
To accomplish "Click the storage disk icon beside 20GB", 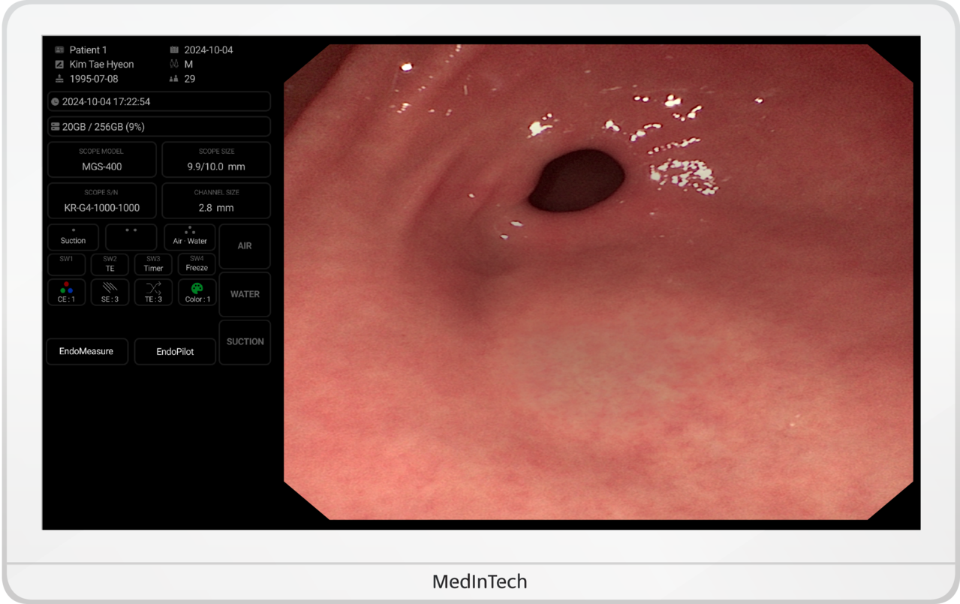I will click(x=56, y=127).
